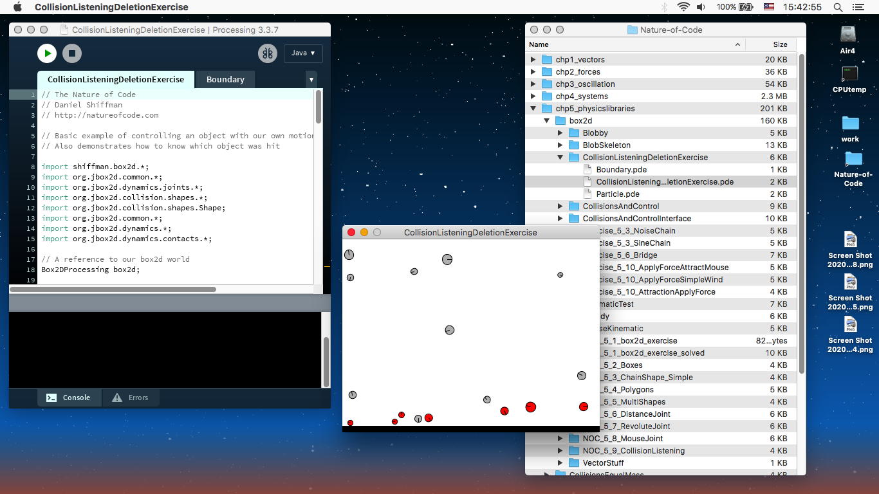Click the Run sketch play button
The height and width of the screenshot is (494, 879).
pyautogui.click(x=47, y=53)
